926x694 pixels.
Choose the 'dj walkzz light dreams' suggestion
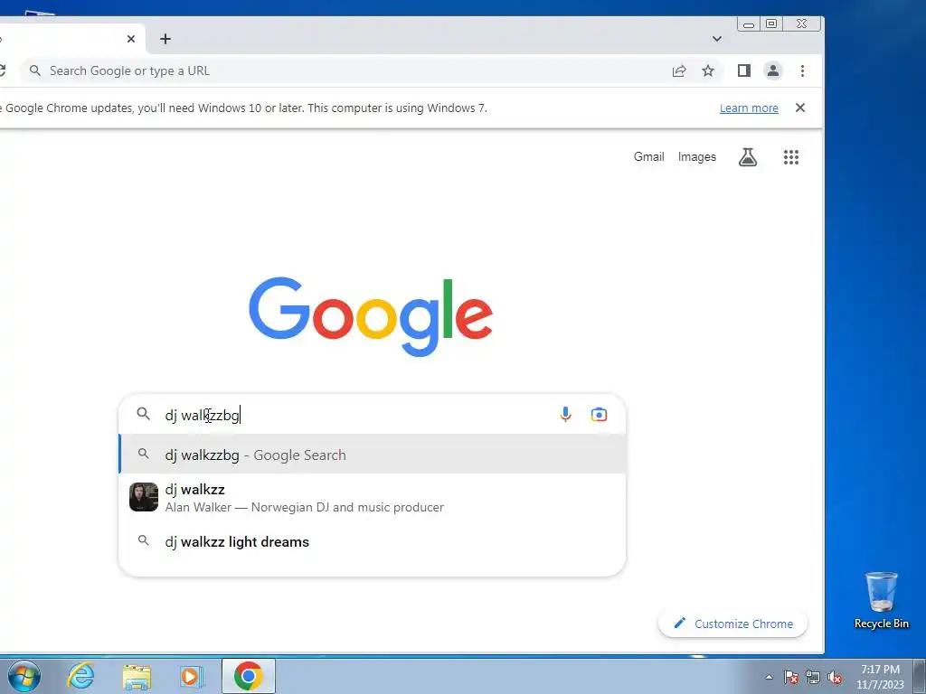coord(372,541)
